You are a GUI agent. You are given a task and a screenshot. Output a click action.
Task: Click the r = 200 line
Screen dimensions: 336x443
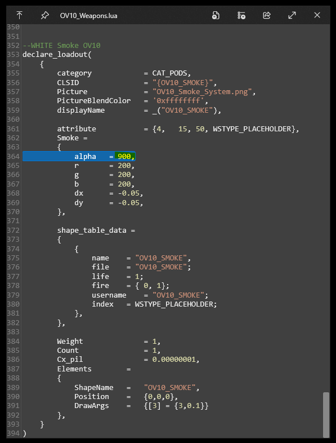(104, 166)
